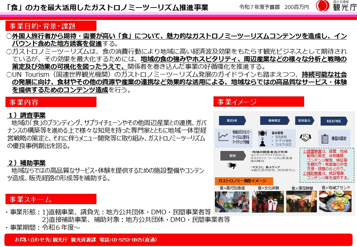The width and height of the screenshot is (357, 247).
Task: Select the line graph marketing analysis icon
Action: point(223,136)
